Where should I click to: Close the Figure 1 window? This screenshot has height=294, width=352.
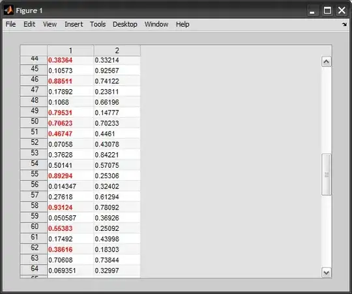click(342, 10)
